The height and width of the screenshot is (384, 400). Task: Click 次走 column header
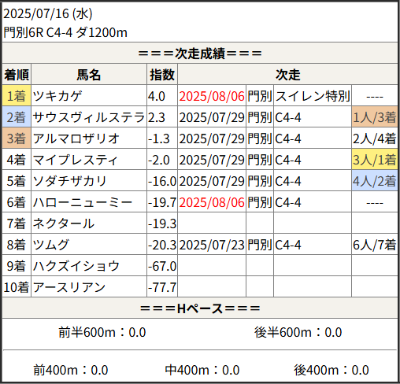287,75
